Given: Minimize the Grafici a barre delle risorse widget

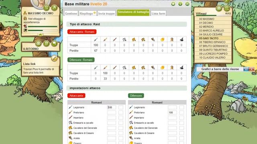Looking at the screenshot, I should coord(246,69).
